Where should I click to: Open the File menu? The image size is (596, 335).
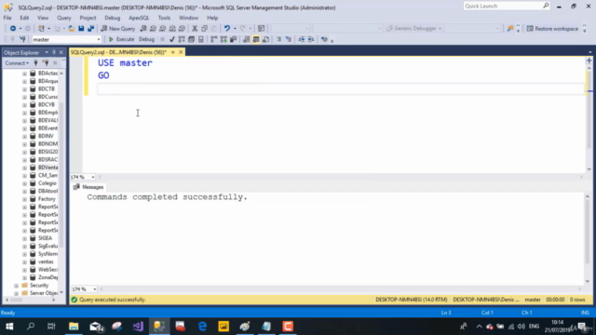(7, 18)
